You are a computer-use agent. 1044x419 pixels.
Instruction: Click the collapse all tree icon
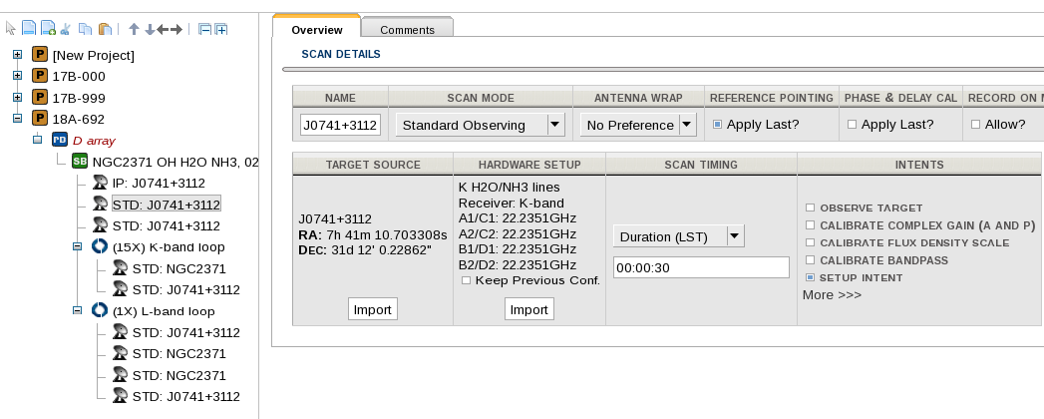203,29
